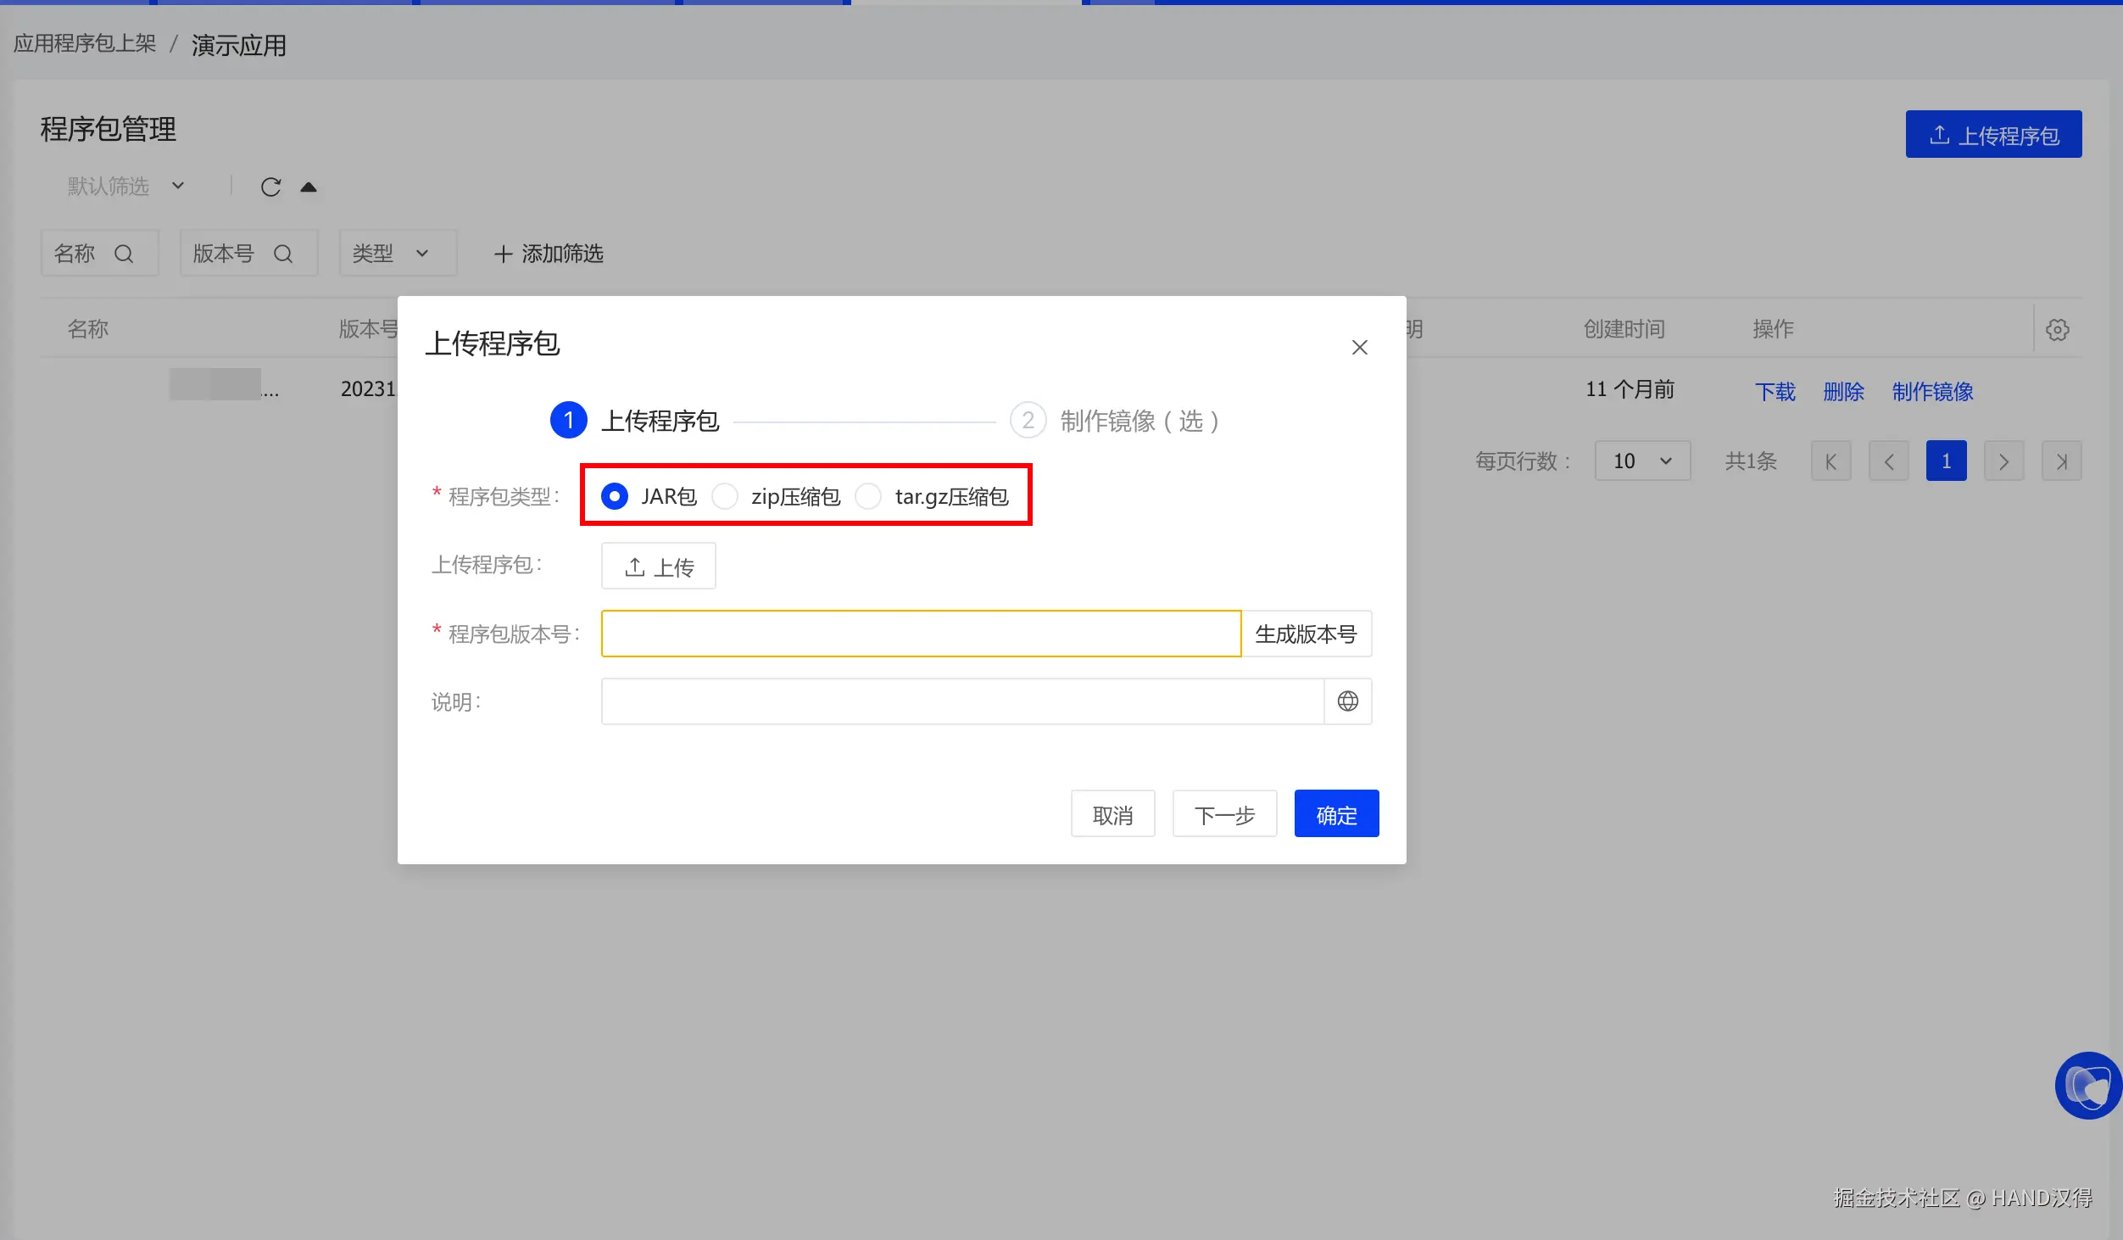The width and height of the screenshot is (2123, 1240).
Task: Click the refresh icon in the filter bar
Action: (270, 187)
